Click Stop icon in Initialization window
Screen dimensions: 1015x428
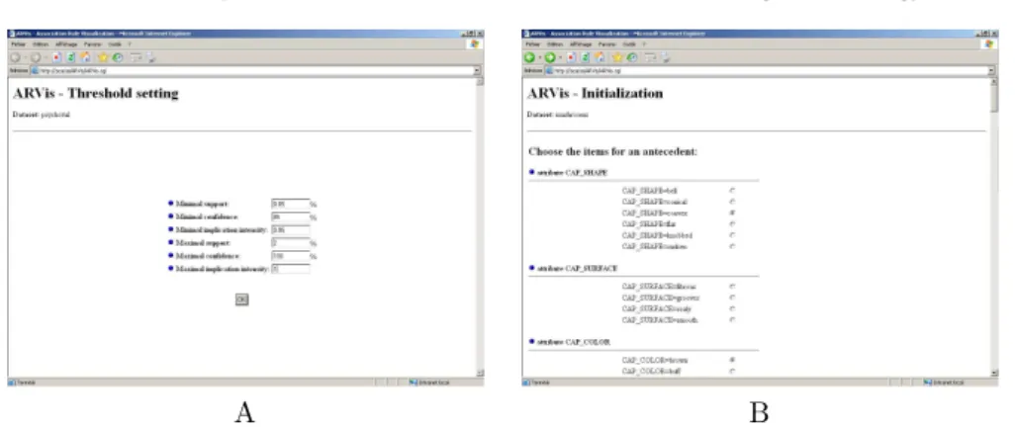[x=571, y=57]
